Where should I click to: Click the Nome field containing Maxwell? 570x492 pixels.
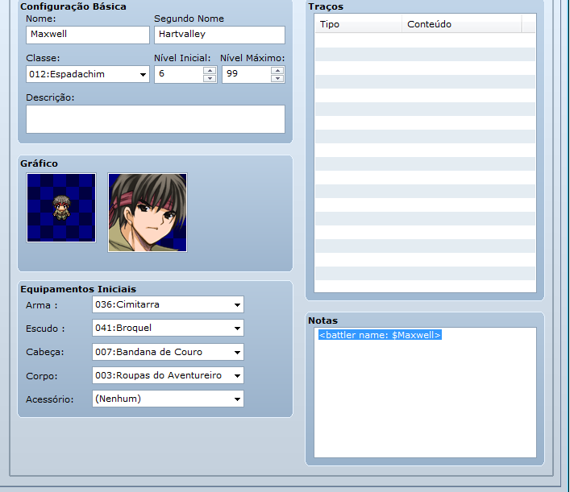click(88, 35)
